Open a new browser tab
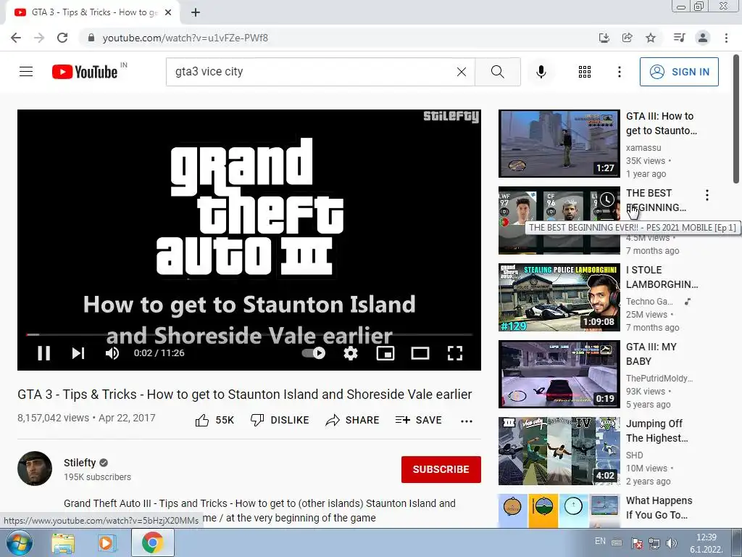Image resolution: width=742 pixels, height=557 pixels. point(196,13)
